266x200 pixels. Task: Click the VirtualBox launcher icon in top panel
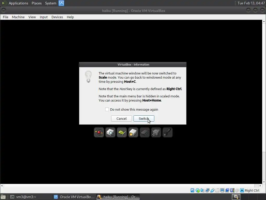61,3
